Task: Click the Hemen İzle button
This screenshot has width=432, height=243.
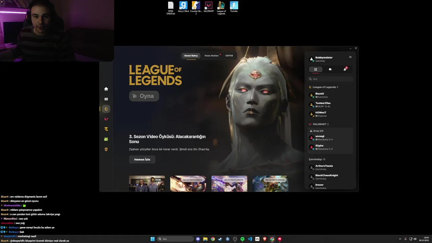Action: click(x=142, y=159)
